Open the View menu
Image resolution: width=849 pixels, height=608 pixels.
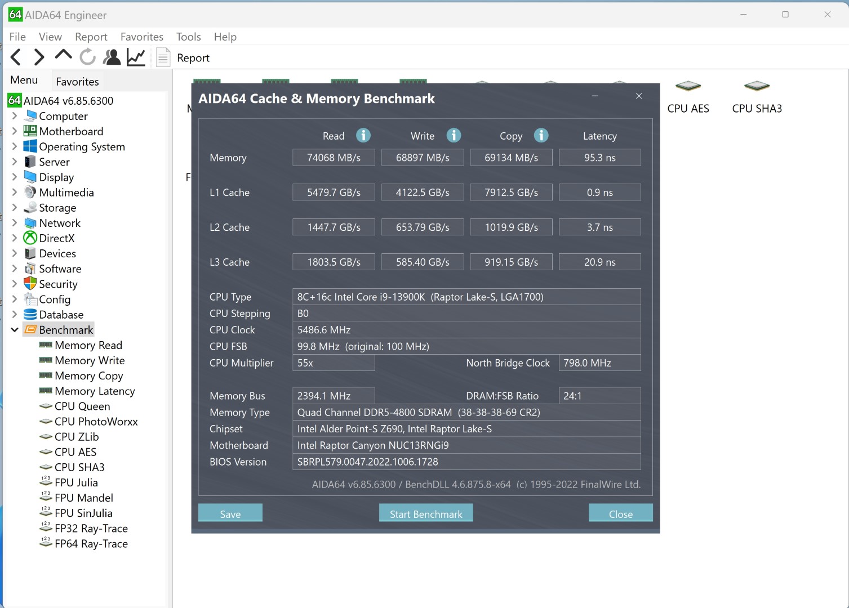(x=50, y=37)
